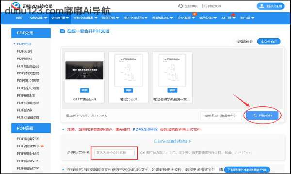291x174 pixels.
Task: Select the 按文件合并 mode
Action: 269,42
